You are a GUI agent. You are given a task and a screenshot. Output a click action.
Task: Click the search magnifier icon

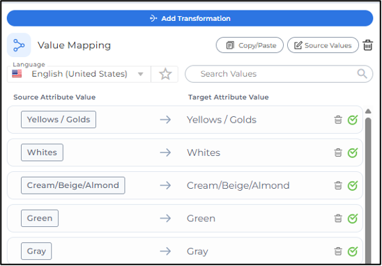362,74
